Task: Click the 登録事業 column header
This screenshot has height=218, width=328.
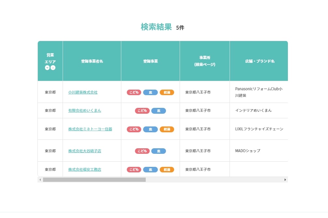Action: [x=150, y=61]
